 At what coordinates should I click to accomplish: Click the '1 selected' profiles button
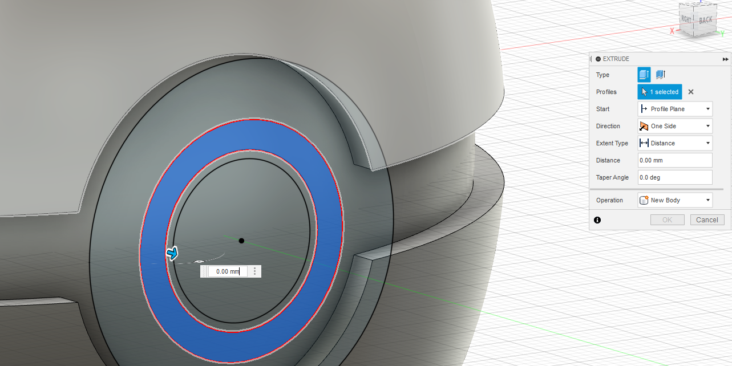pos(660,92)
